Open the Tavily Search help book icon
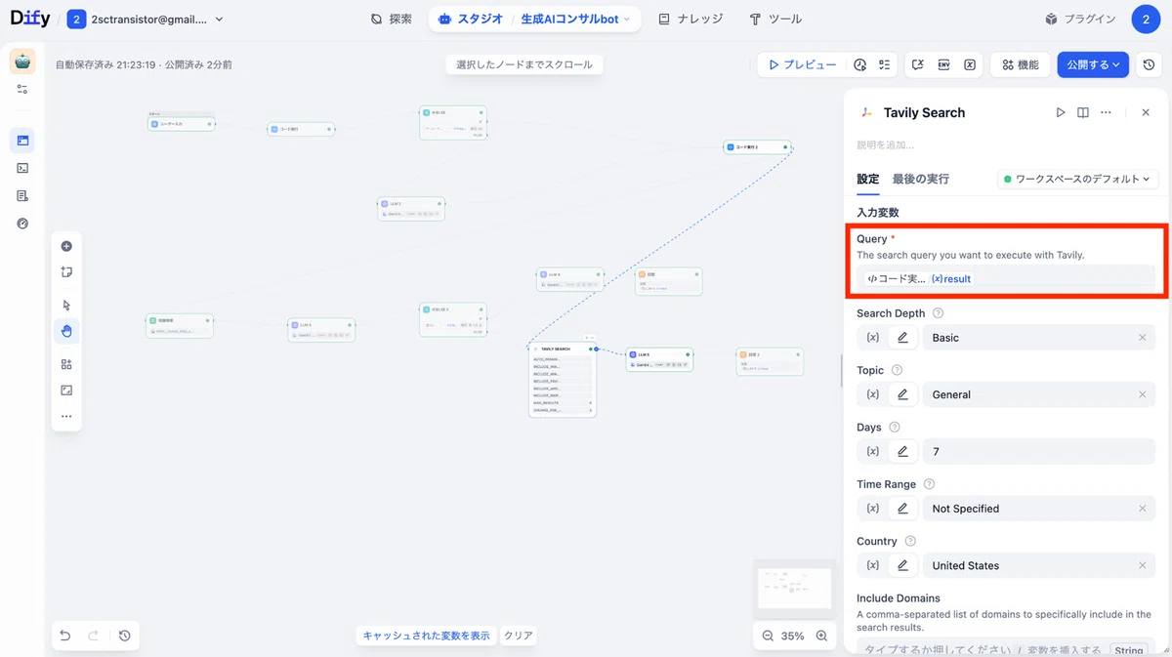The height and width of the screenshot is (657, 1172). pyautogui.click(x=1083, y=112)
